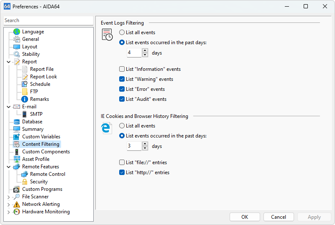Click the Content Filtering icon in tree

point(17,144)
